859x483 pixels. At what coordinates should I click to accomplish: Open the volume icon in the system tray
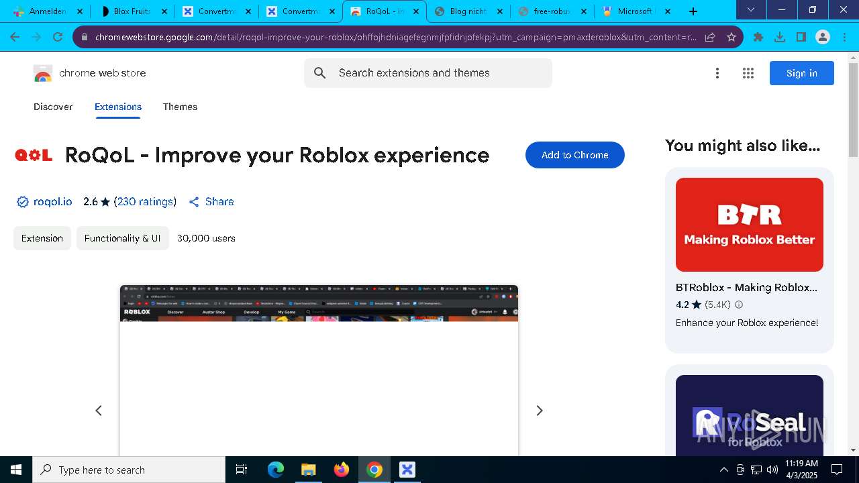click(772, 470)
